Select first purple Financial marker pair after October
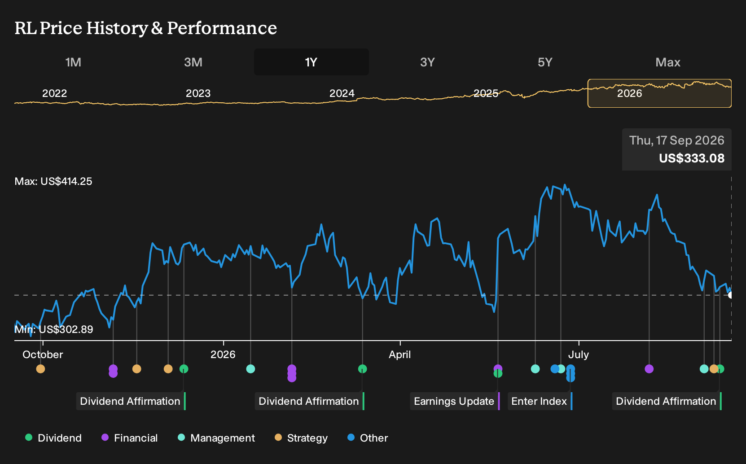 click(x=113, y=371)
